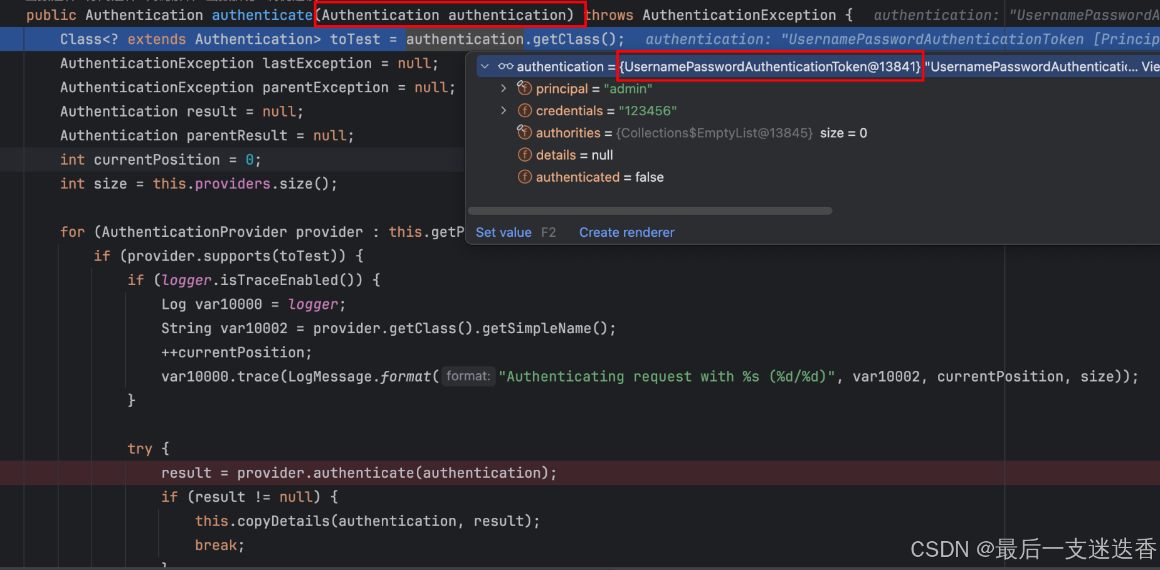Click the glasses watch icon beside authentication

[505, 66]
